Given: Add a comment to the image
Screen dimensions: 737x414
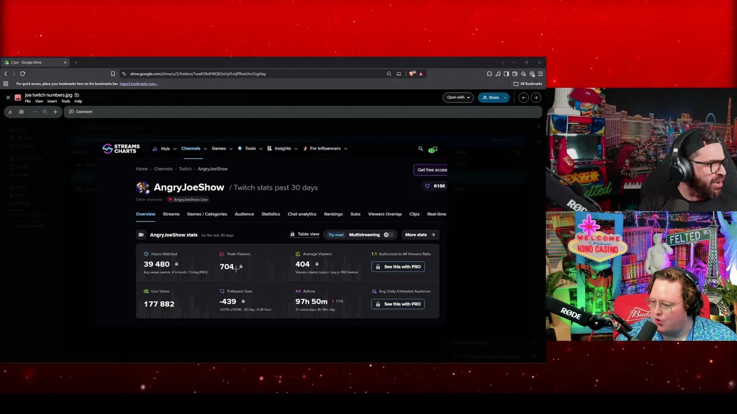Looking at the screenshot, I should coord(81,112).
